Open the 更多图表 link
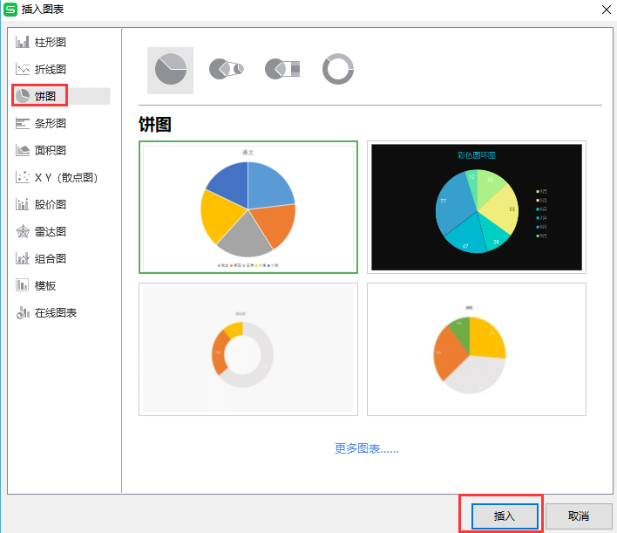 366,448
